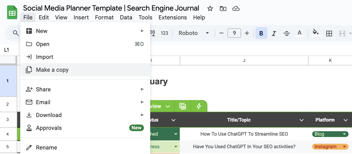Viewport: 352px width, 154px height.
Task: Open the Roboto font dropdown
Action: point(194,33)
